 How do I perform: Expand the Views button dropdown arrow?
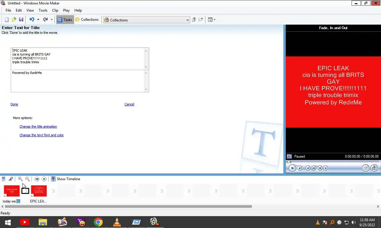(x=215, y=20)
